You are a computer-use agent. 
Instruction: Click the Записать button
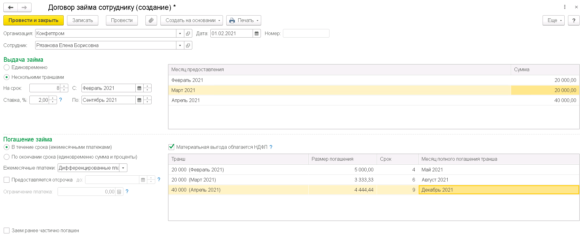pyautogui.click(x=83, y=20)
